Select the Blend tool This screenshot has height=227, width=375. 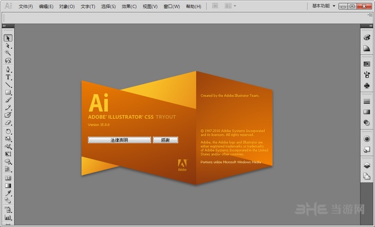point(8,200)
